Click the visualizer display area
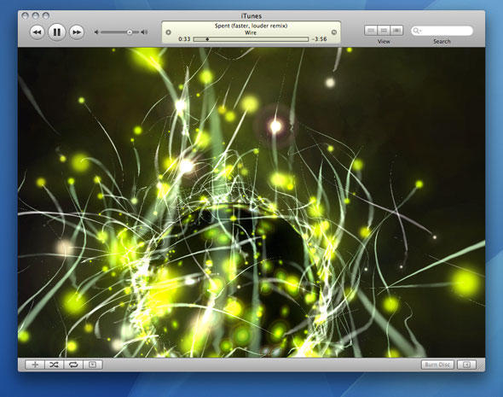 point(251,202)
